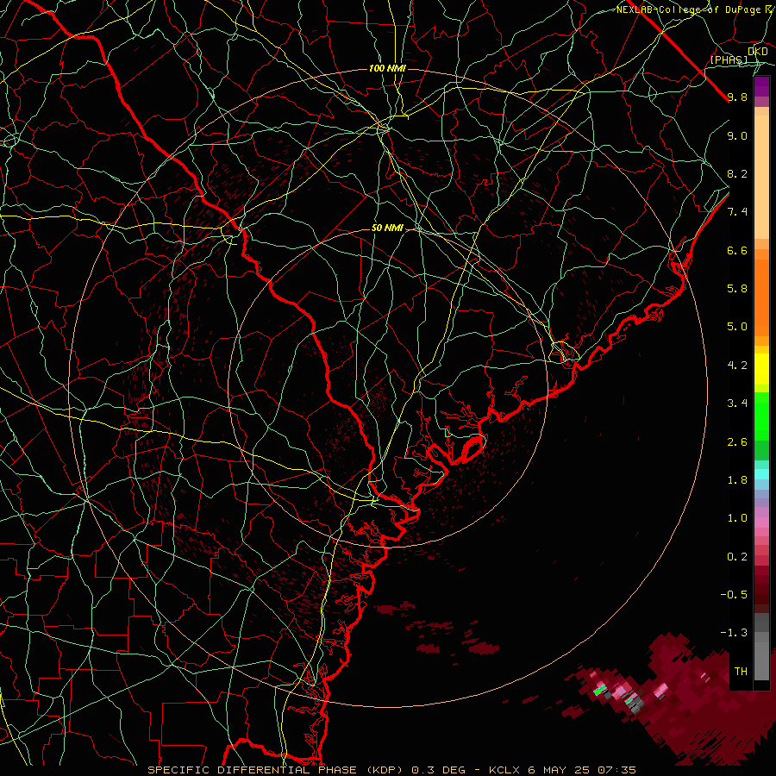Click the 0.2 color scale value

coord(737,557)
